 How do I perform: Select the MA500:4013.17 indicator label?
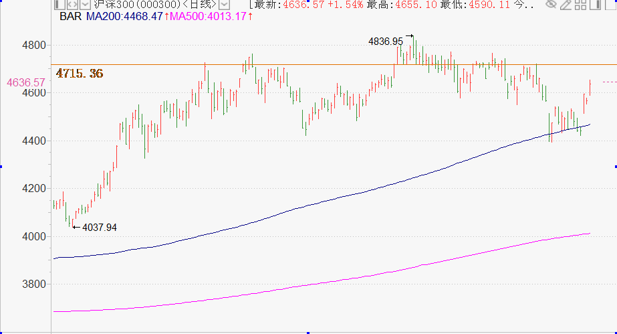coord(208,17)
